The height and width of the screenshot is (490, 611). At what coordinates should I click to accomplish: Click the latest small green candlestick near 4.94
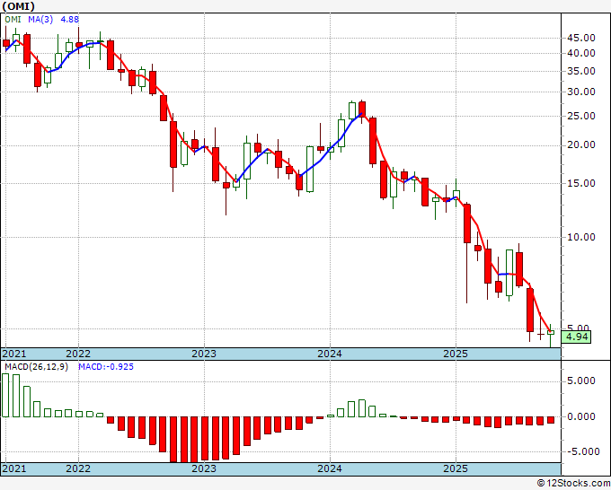tap(551, 333)
